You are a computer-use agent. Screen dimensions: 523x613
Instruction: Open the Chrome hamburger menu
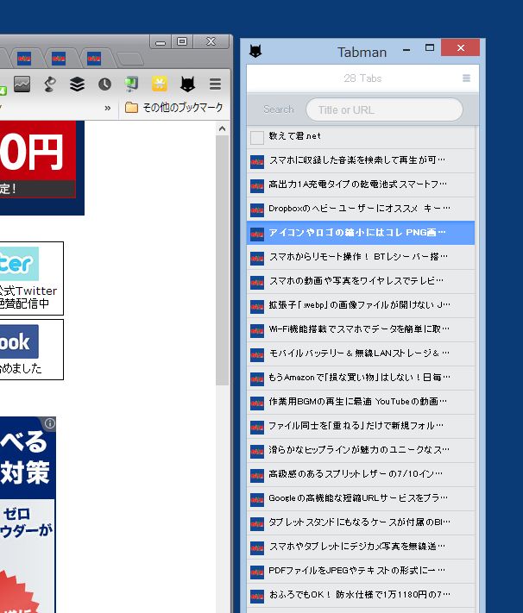[215, 84]
